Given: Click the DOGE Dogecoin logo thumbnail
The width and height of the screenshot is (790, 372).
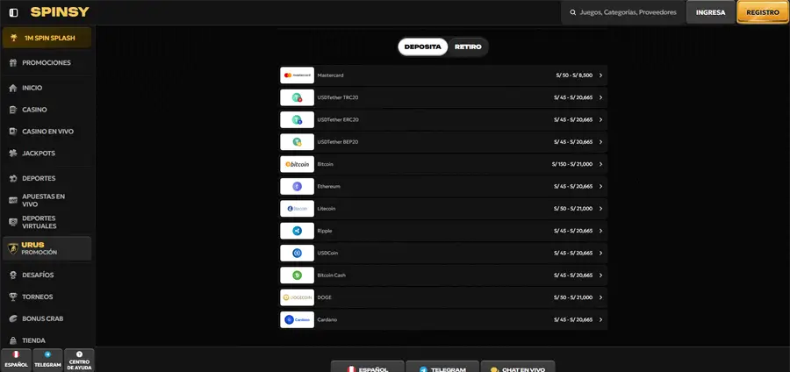Looking at the screenshot, I should pyautogui.click(x=298, y=297).
